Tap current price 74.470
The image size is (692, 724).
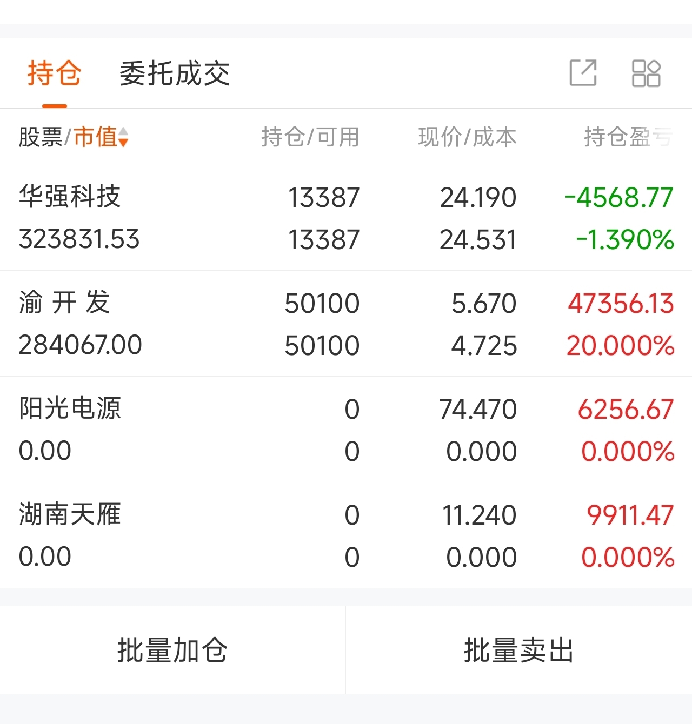click(x=478, y=409)
